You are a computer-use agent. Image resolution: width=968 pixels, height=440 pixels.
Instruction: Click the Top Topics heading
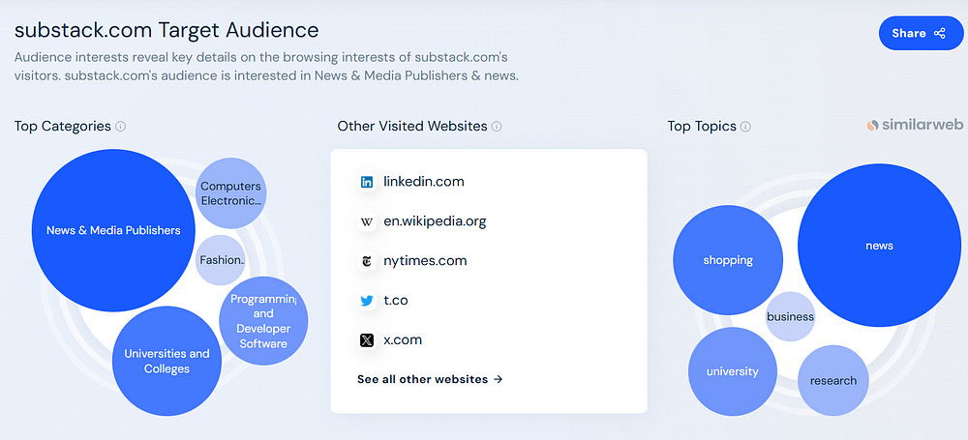coord(702,126)
